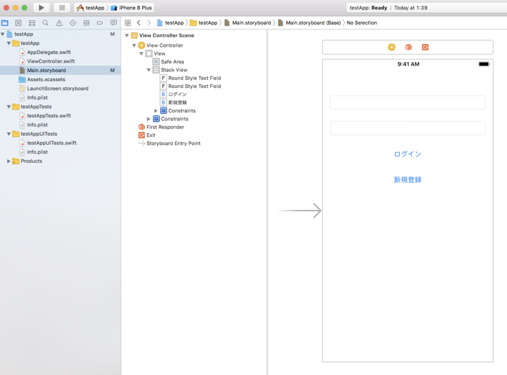
Task: Open AppDelegate.swift file
Action: pyautogui.click(x=49, y=52)
